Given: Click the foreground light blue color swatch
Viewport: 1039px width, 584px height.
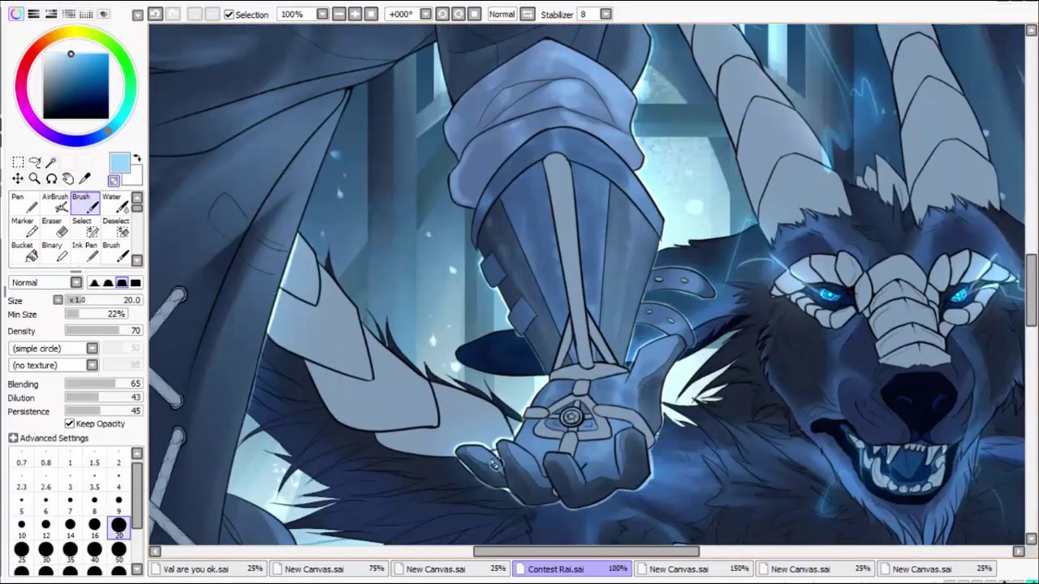Looking at the screenshot, I should (119, 163).
